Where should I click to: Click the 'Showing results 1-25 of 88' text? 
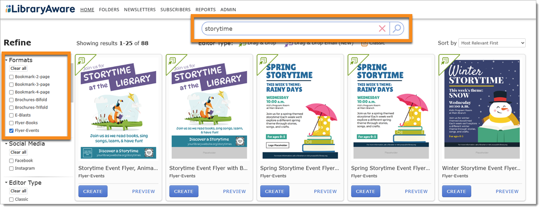[x=112, y=43]
